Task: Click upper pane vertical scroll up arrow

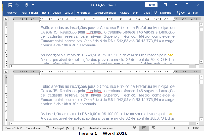Action: (x=201, y=24)
